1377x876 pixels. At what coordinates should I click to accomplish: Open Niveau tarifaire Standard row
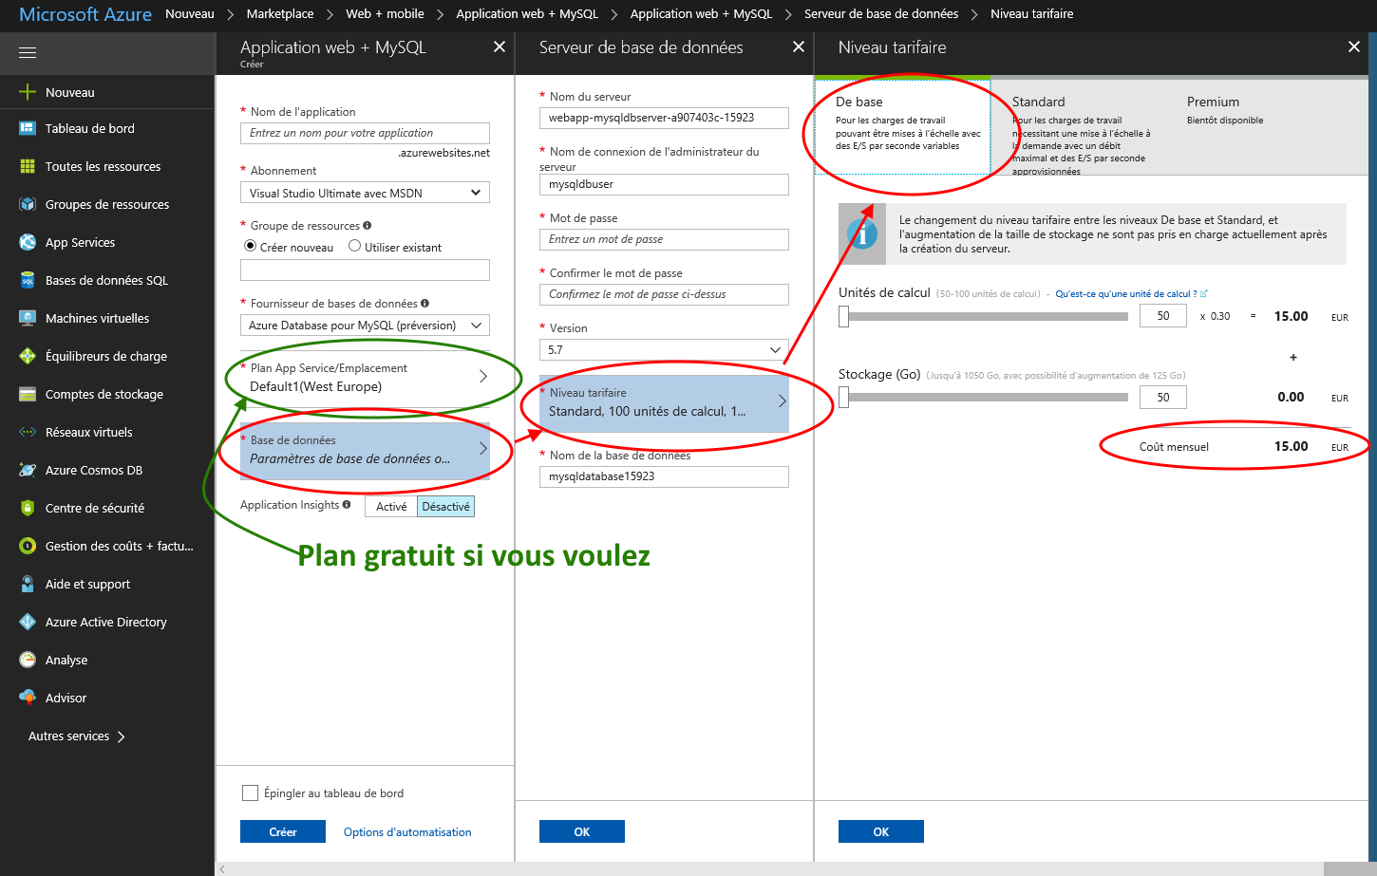coord(664,403)
